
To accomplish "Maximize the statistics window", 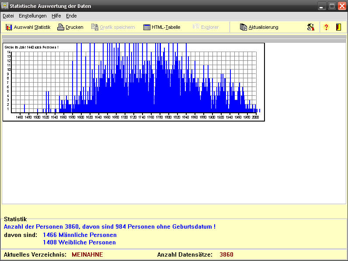I will point(332,6).
